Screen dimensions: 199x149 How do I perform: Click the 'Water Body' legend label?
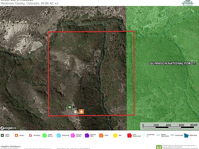pyautogui.click(x=193, y=135)
